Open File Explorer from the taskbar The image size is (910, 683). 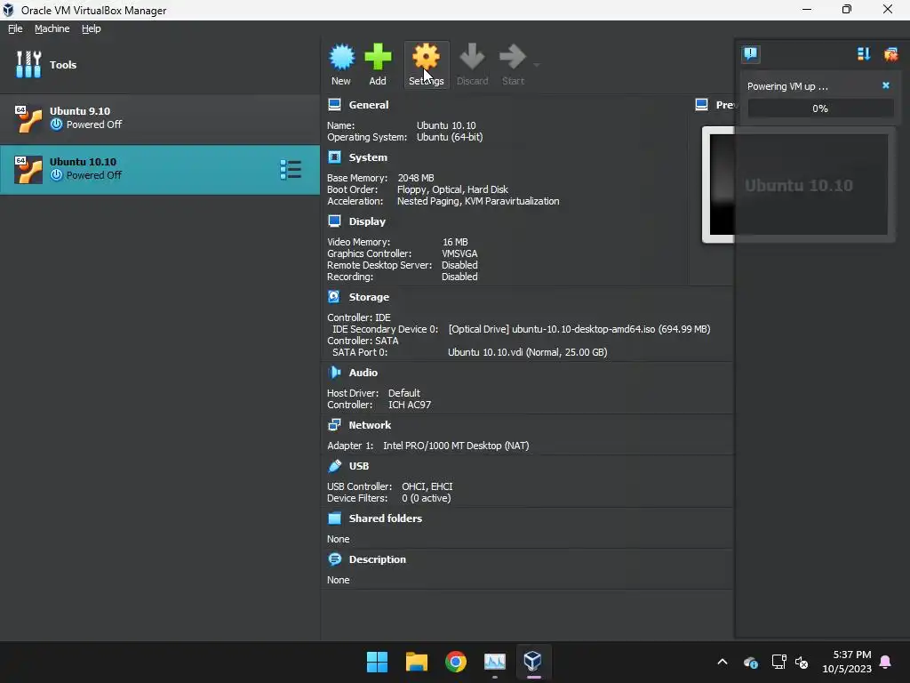pos(416,662)
